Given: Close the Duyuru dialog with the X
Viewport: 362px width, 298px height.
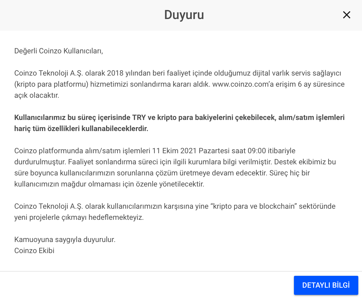Looking at the screenshot, I should tap(346, 15).
